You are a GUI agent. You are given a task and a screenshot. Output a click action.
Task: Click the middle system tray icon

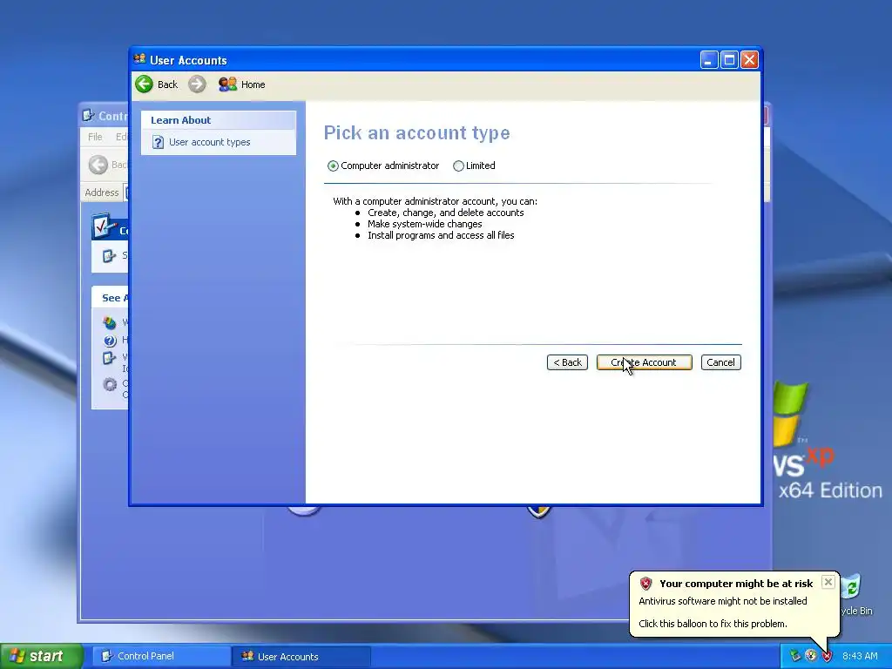coord(811,656)
